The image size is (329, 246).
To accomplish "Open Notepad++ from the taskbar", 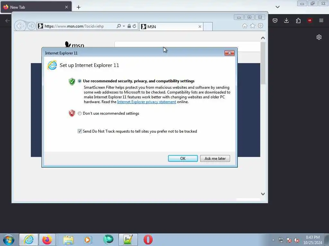I will 128,240.
